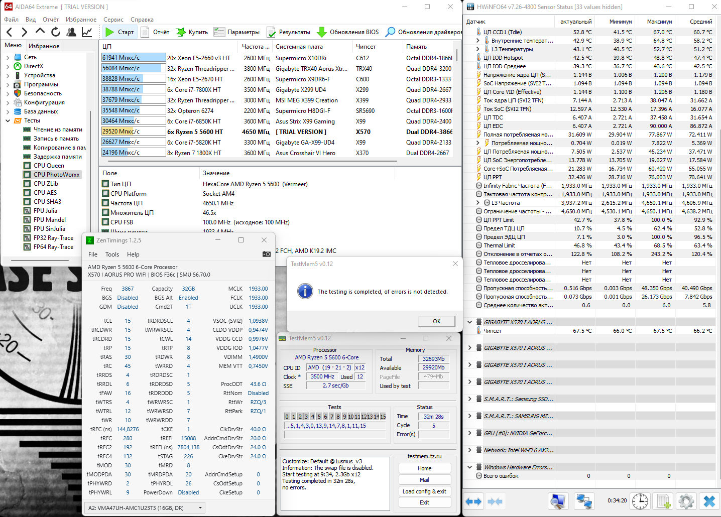
Task: Click the HWiNFO sheet with plus icon
Action: tap(663, 501)
